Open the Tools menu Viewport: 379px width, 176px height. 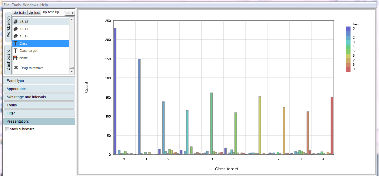coord(16,5)
